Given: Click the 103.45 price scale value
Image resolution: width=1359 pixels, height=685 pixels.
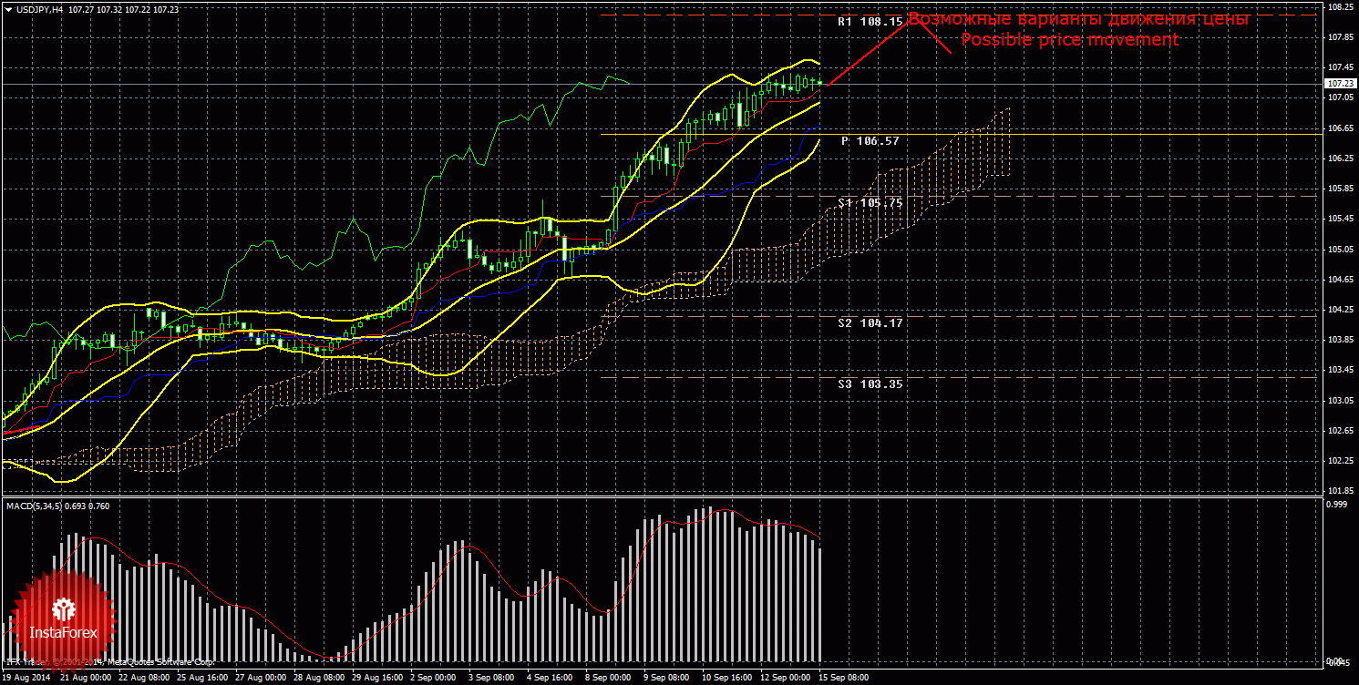Looking at the screenshot, I should (1339, 370).
